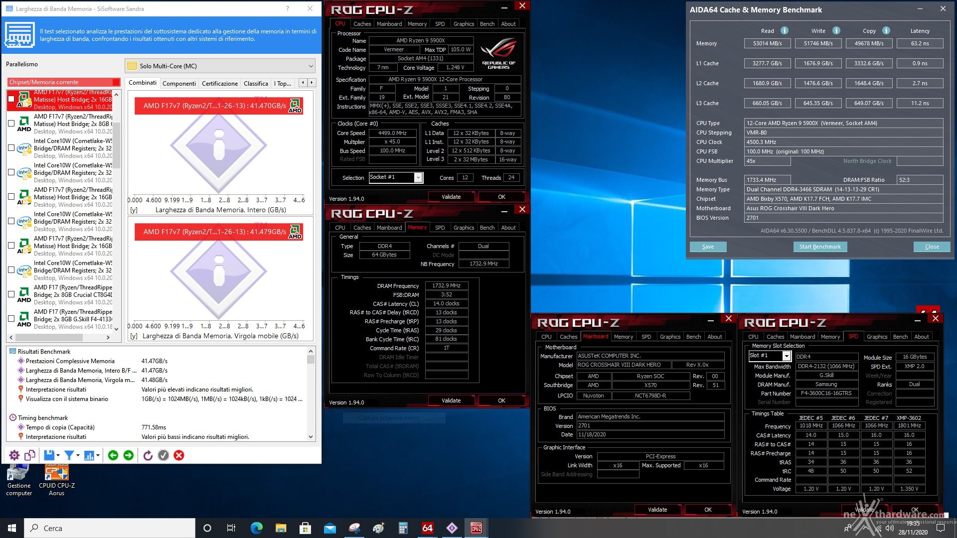Viewport: 957px width, 538px height.
Task: Open Graphics tab in the CPU-Z SPD window
Action: tap(877, 337)
